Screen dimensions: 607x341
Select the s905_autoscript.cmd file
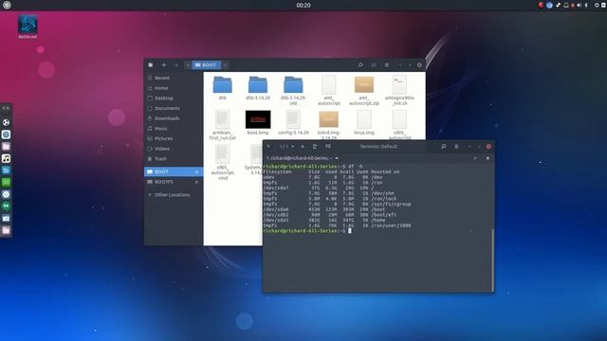click(223, 162)
